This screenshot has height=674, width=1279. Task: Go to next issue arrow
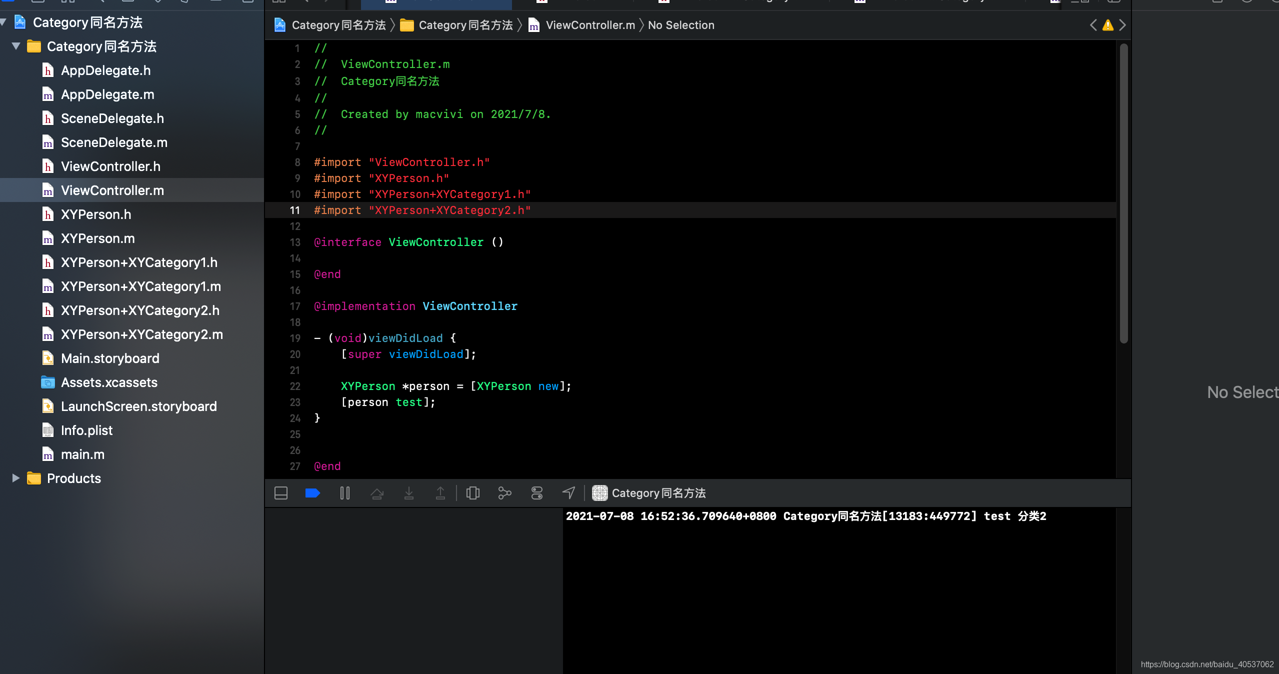pos(1122,25)
